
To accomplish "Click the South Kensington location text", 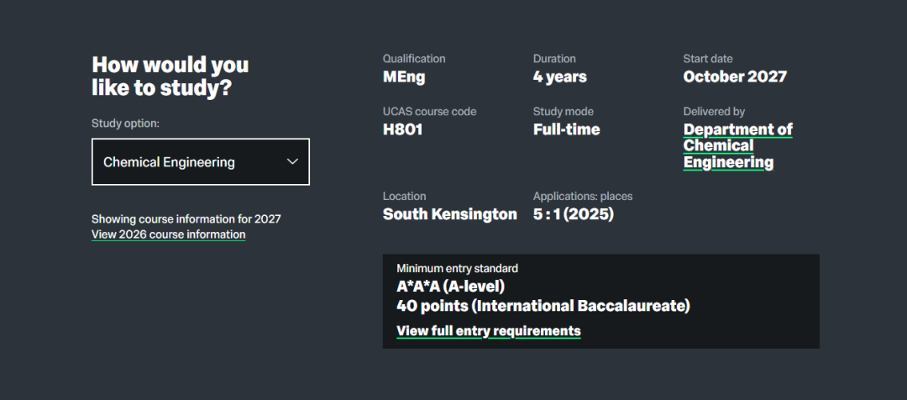I will pos(449,214).
